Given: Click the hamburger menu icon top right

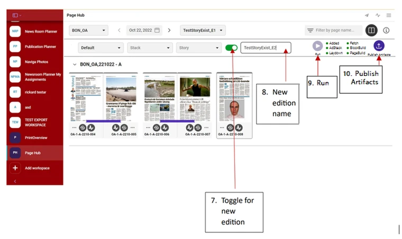Looking at the screenshot, I should 389,15.
